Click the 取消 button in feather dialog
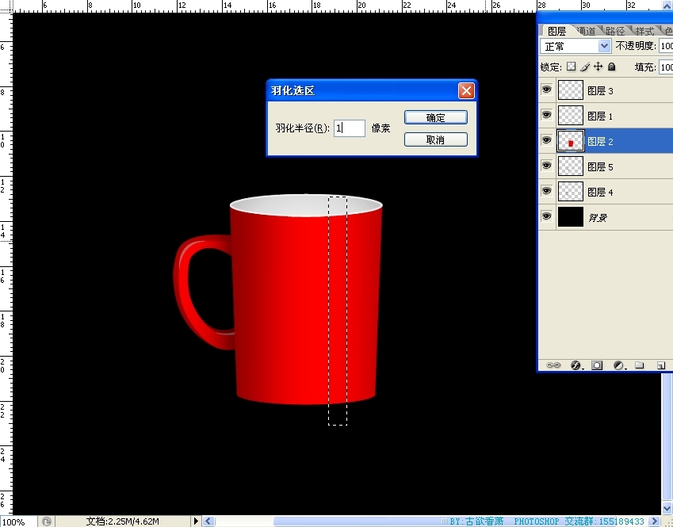The height and width of the screenshot is (527, 673). pos(435,139)
